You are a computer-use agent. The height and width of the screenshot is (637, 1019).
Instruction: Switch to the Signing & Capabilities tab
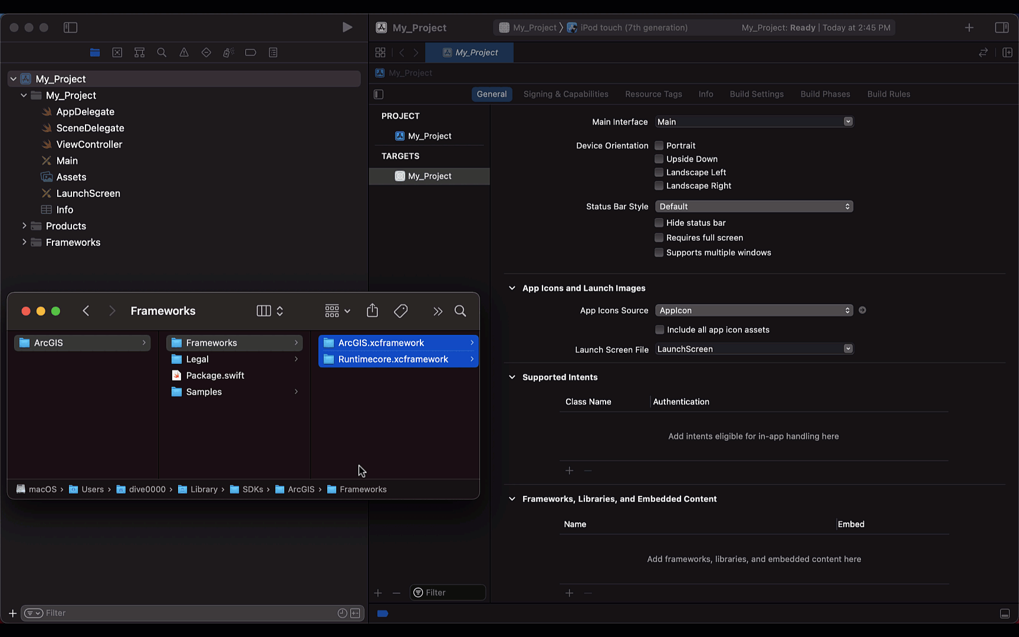coord(566,94)
